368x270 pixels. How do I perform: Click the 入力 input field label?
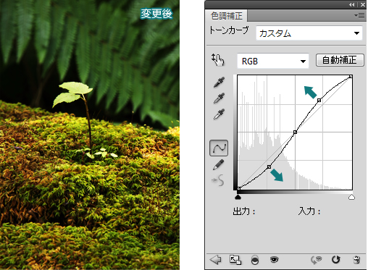[309, 211]
